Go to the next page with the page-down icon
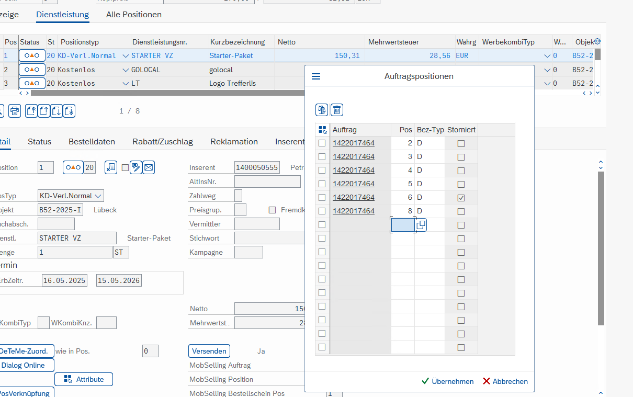 (x=56, y=111)
